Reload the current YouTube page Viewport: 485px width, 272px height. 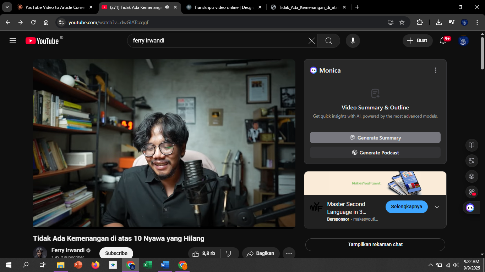(x=33, y=22)
